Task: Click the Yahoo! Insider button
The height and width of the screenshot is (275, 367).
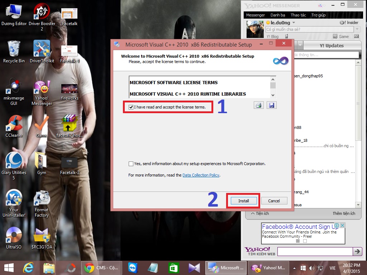Action: coord(349,23)
